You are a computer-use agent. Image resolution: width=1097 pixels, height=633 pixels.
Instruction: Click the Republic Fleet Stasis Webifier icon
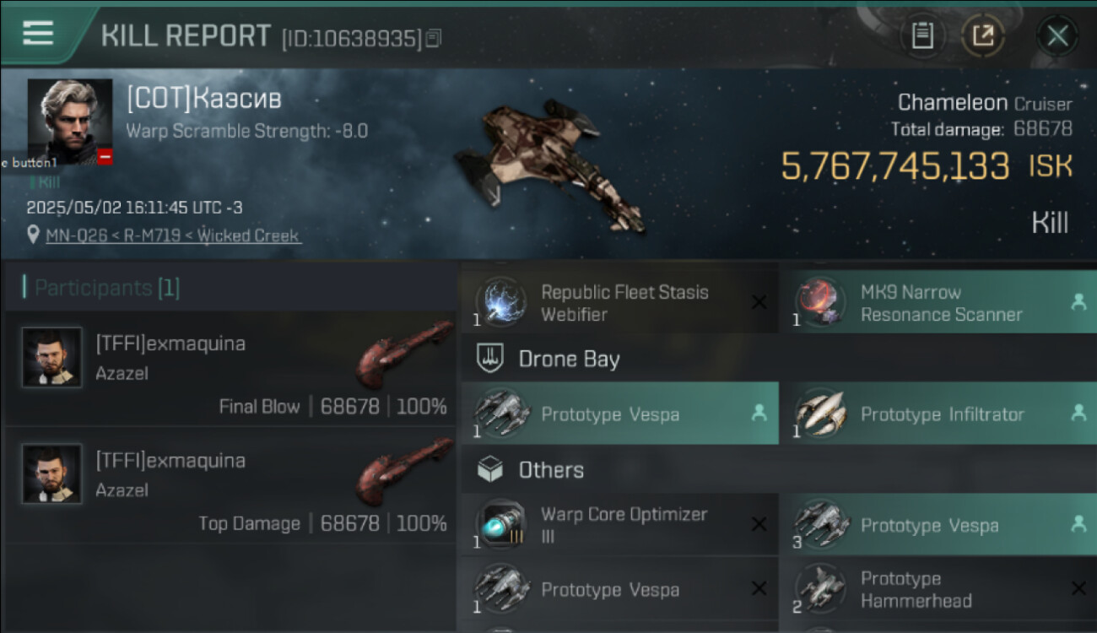point(503,302)
